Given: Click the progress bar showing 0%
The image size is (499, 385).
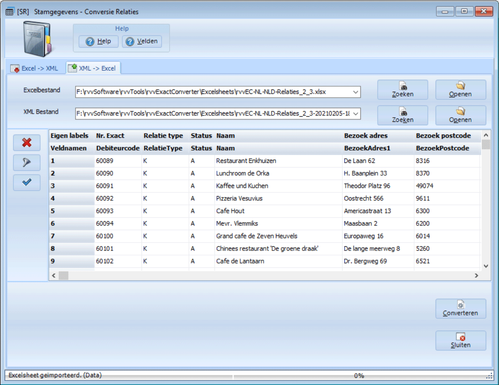Looking at the screenshot, I should click(359, 376).
